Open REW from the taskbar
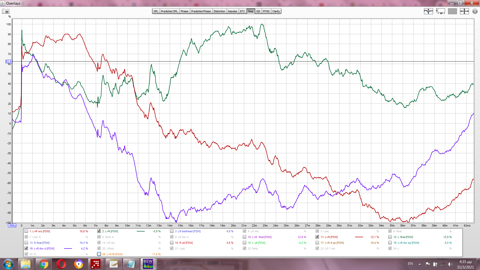This screenshot has height=270, width=480. click(148, 264)
